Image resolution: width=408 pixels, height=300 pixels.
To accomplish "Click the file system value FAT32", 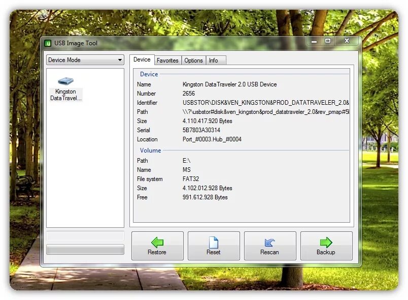I will pyautogui.click(x=191, y=179).
